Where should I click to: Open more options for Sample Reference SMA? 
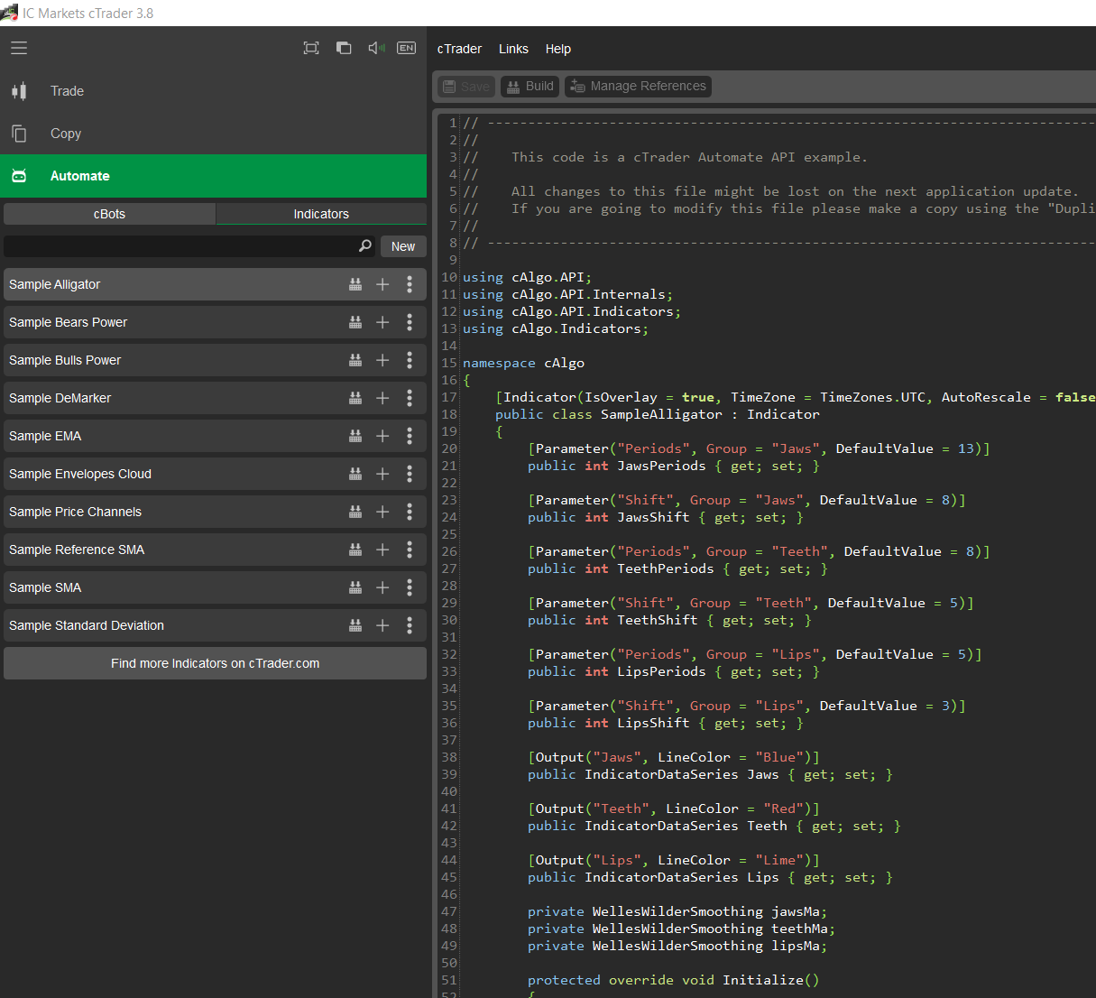410,550
